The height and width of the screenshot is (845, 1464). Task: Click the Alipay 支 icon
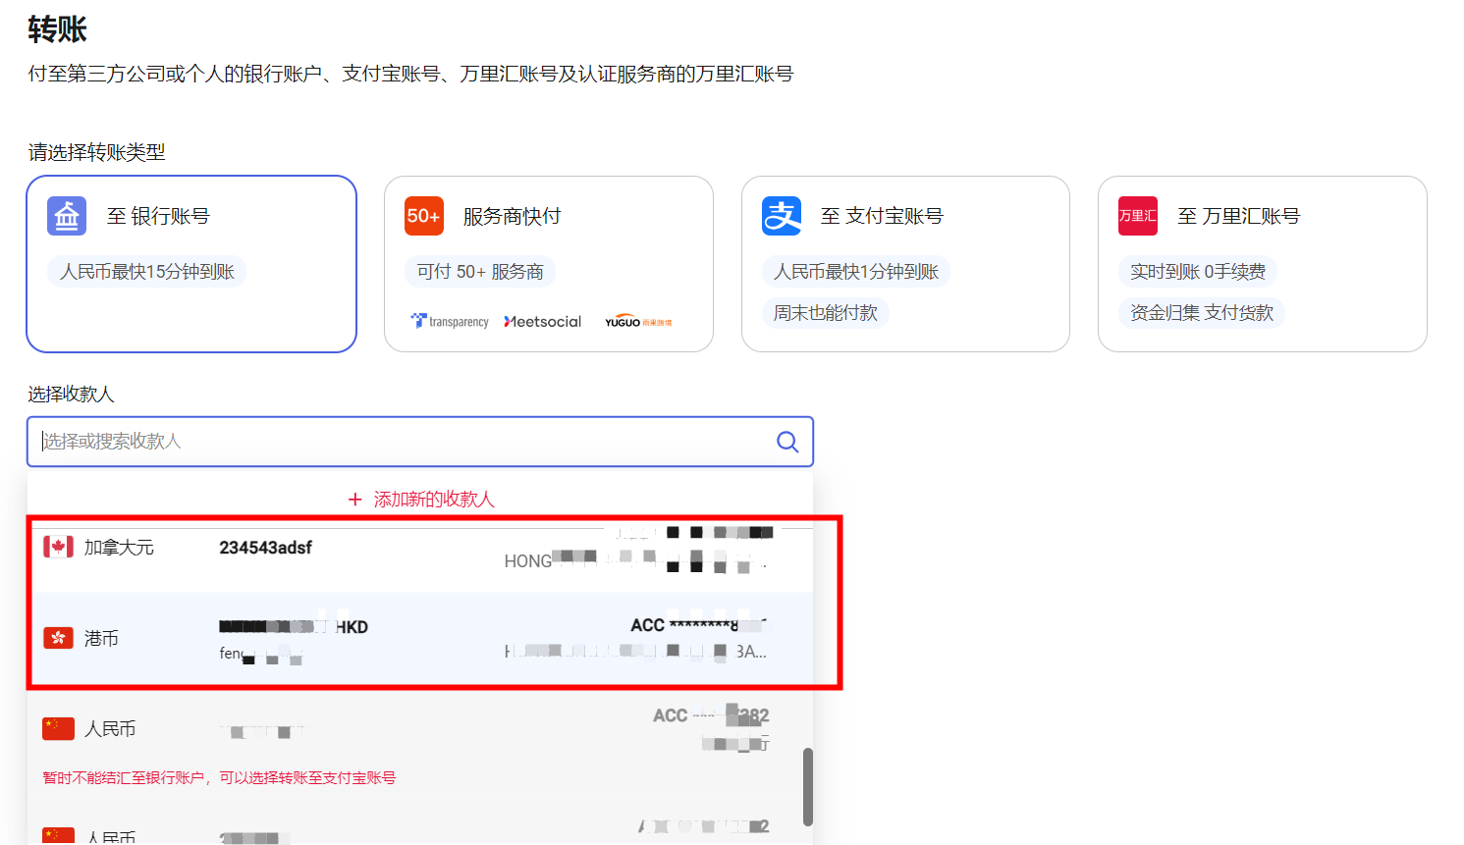tap(780, 215)
